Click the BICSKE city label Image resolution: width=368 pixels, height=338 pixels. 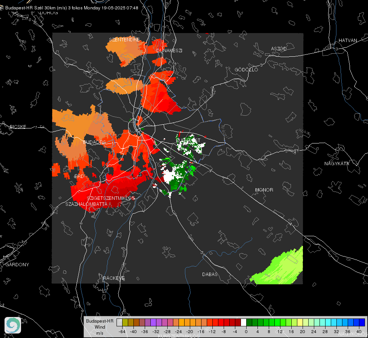(18, 127)
